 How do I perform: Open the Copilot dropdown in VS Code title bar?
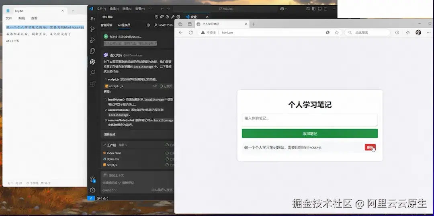[283, 8]
